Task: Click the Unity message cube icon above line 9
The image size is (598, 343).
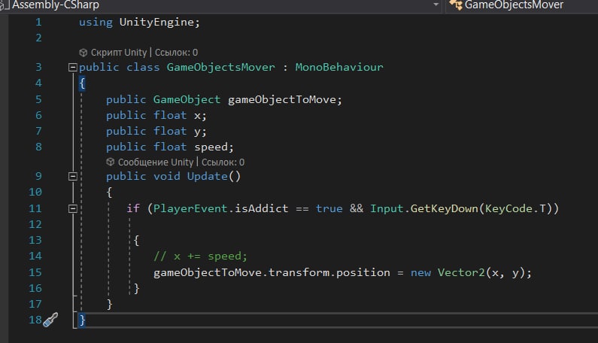Action: pyautogui.click(x=111, y=162)
